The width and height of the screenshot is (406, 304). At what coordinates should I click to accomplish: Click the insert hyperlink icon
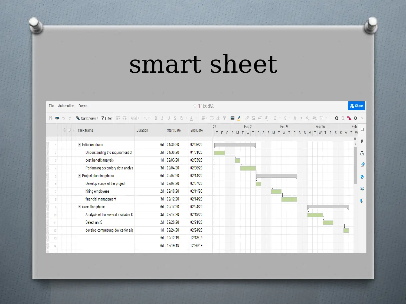point(247,118)
